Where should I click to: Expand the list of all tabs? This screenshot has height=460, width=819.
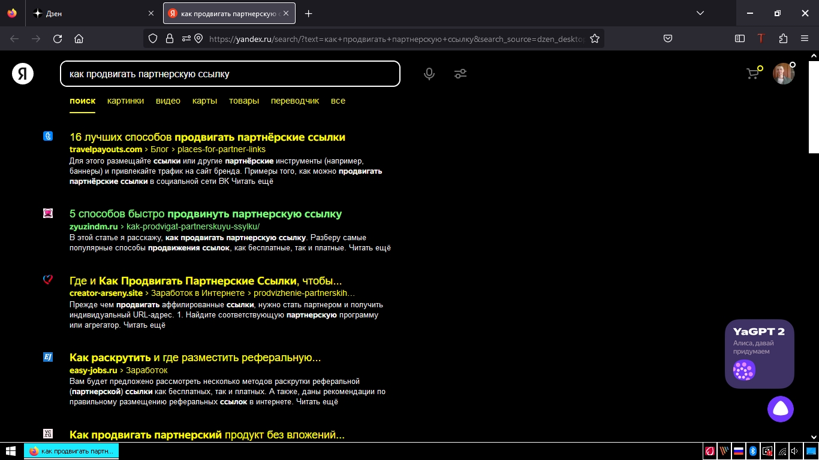(700, 13)
